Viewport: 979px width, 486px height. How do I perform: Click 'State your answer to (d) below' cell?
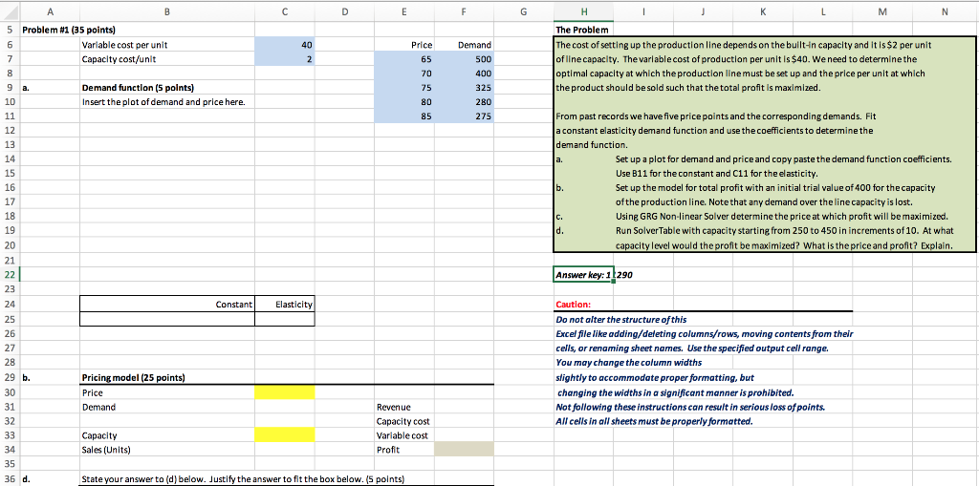click(244, 479)
